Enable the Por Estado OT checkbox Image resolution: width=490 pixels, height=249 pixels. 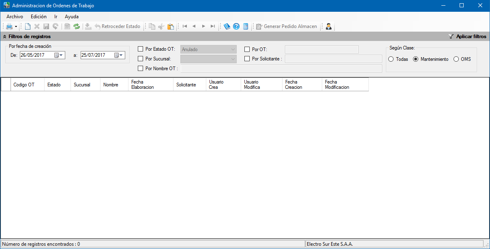point(141,49)
